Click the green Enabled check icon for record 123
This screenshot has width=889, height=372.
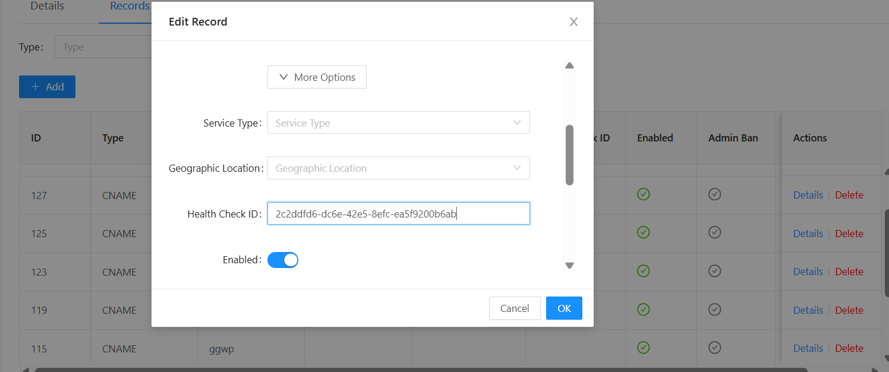coord(643,271)
